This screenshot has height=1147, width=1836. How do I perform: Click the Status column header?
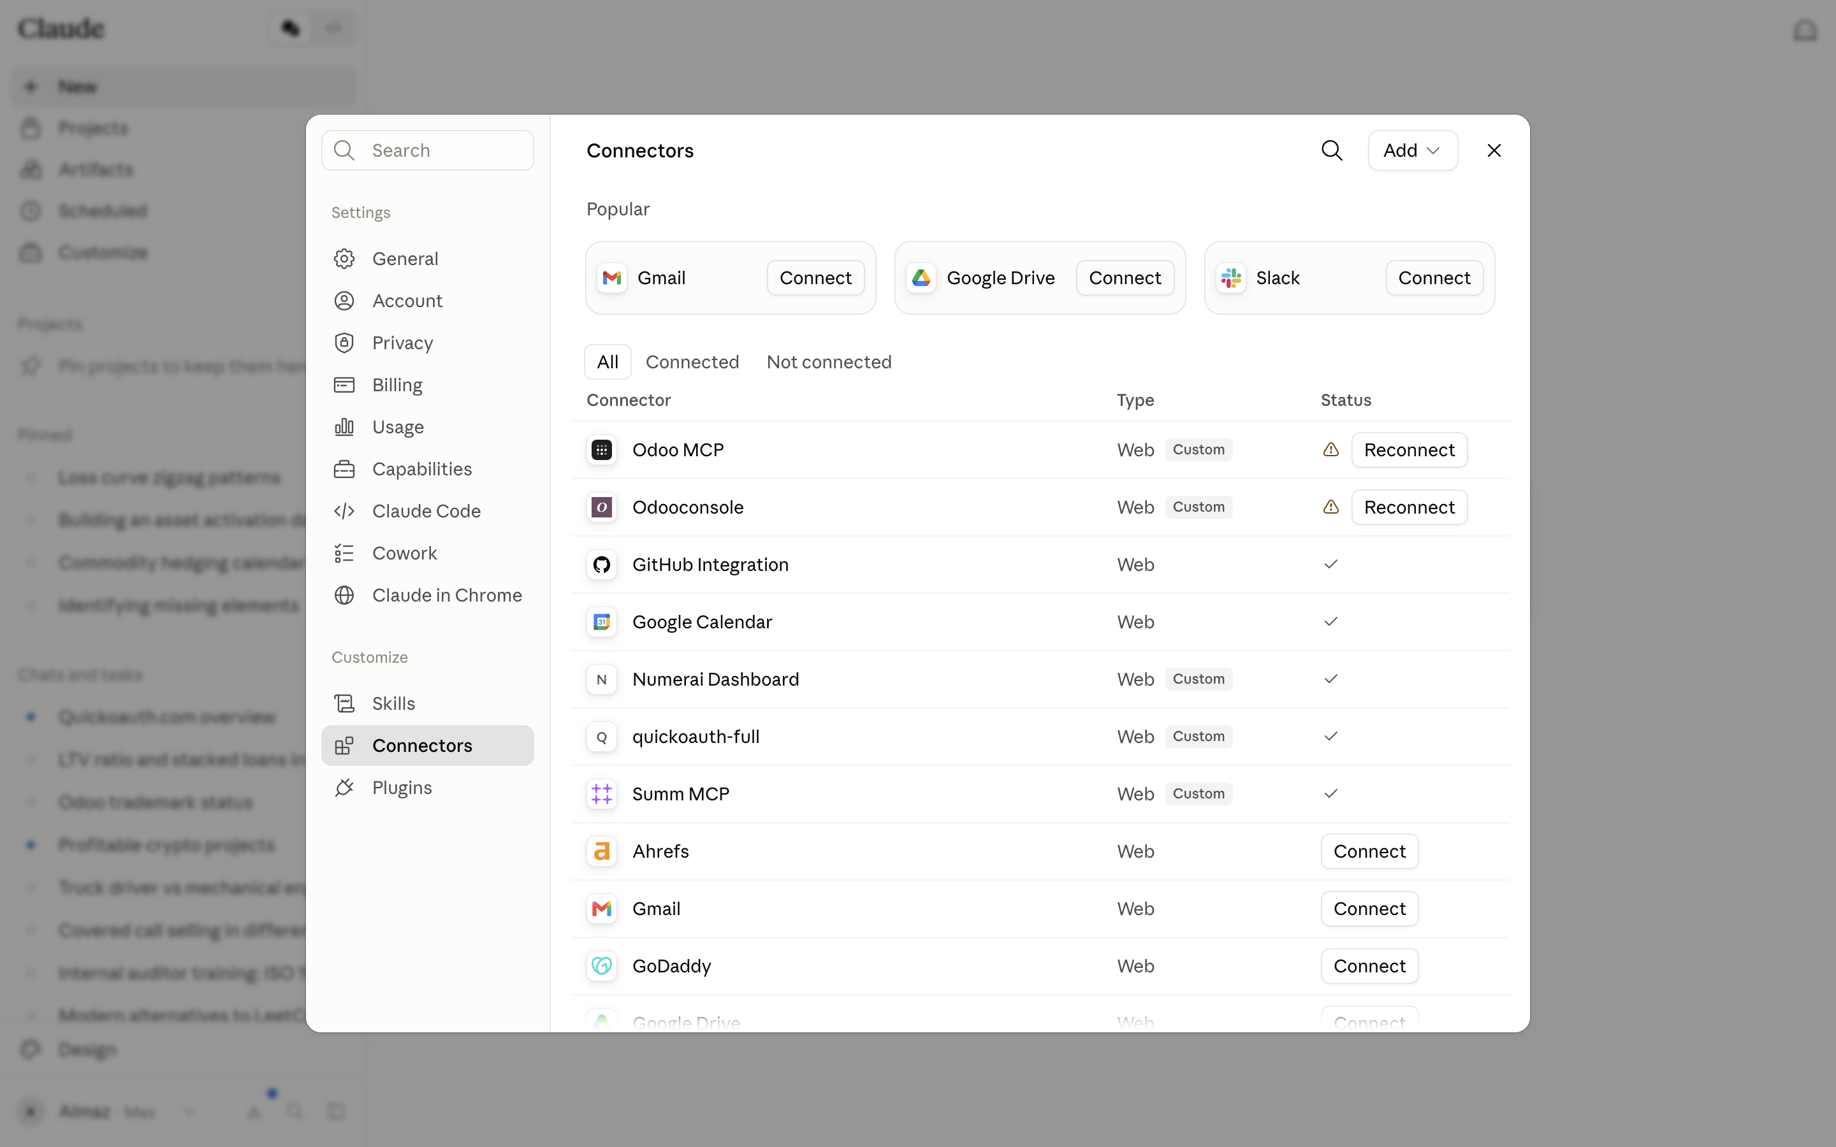coord(1346,400)
